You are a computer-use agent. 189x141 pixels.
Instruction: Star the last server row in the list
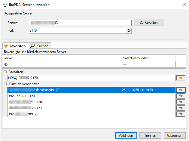[x=181, y=114]
